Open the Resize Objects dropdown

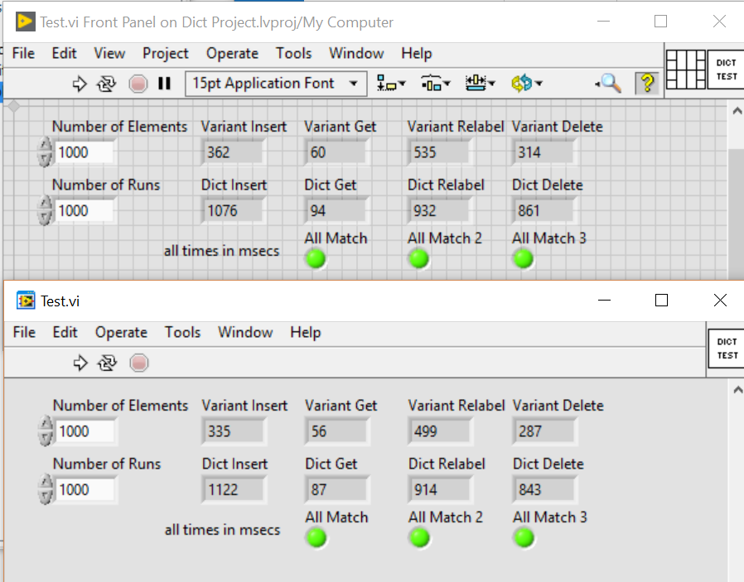[480, 84]
